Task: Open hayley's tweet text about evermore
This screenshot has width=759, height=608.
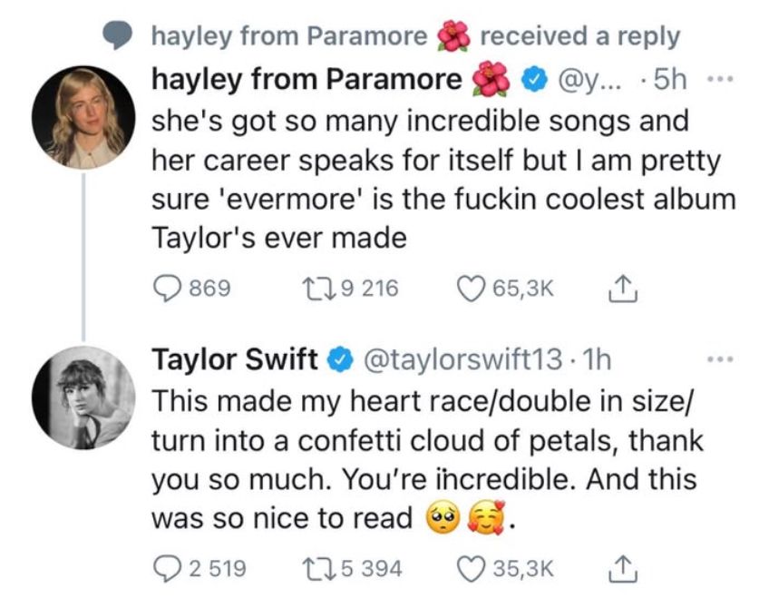Action: click(x=435, y=181)
